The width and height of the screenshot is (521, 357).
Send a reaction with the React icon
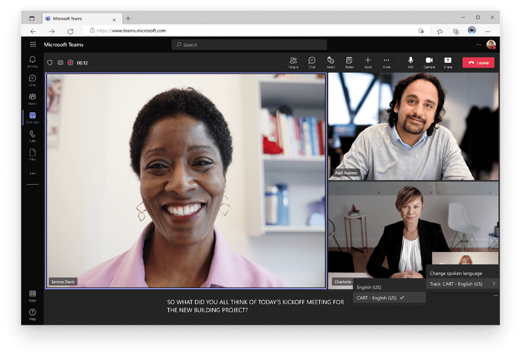(x=331, y=62)
